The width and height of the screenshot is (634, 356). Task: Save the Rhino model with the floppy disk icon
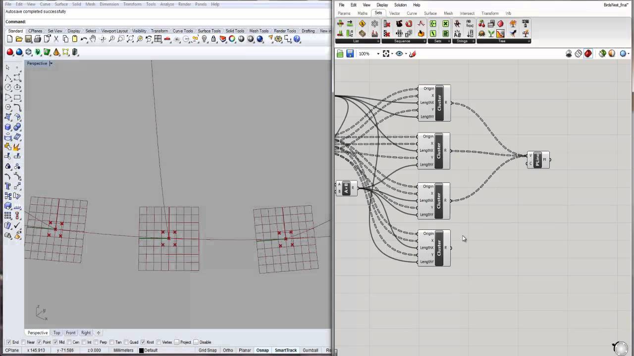28,39
